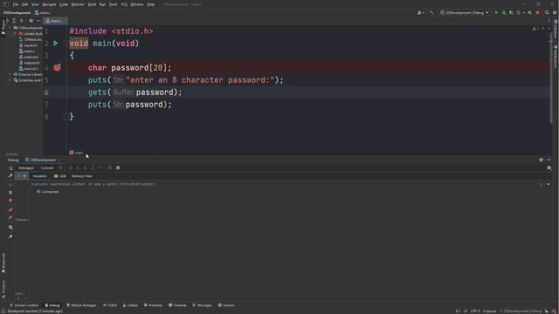This screenshot has width=559, height=314.
Task: Collapse all in the Project tree
Action: [21, 21]
